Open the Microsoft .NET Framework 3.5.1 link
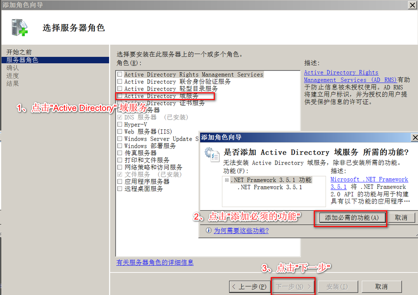Screen dimensions: 418x295 click(369, 179)
